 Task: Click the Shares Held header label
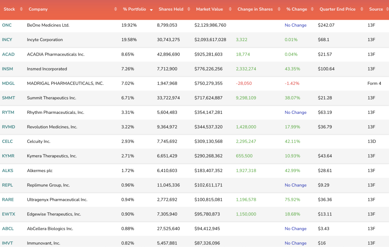pyautogui.click(x=171, y=9)
